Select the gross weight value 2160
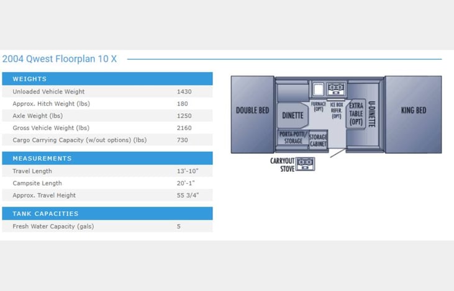Viewport: 454px width, 291px height. coord(184,128)
